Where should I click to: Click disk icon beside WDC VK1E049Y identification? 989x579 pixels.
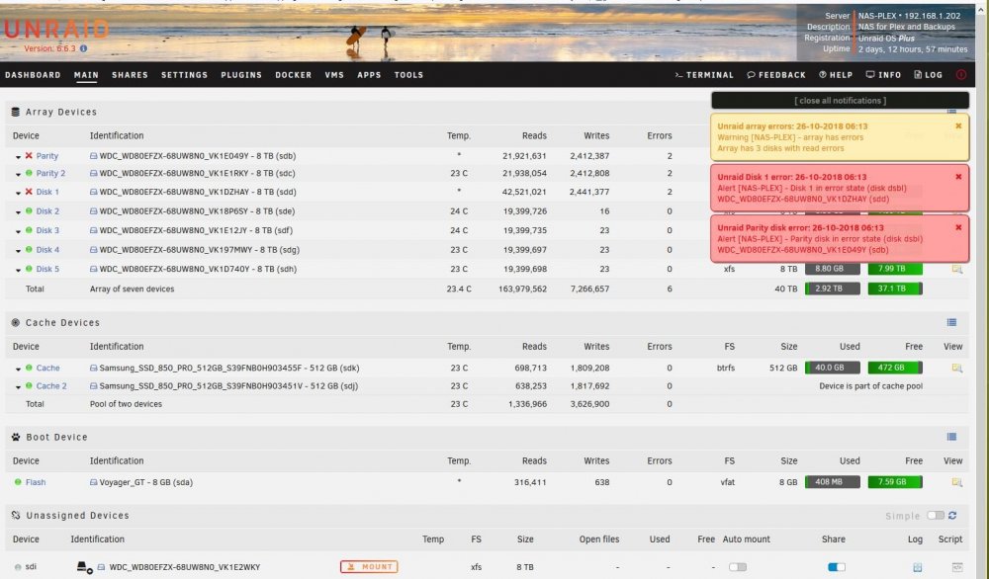[93, 155]
